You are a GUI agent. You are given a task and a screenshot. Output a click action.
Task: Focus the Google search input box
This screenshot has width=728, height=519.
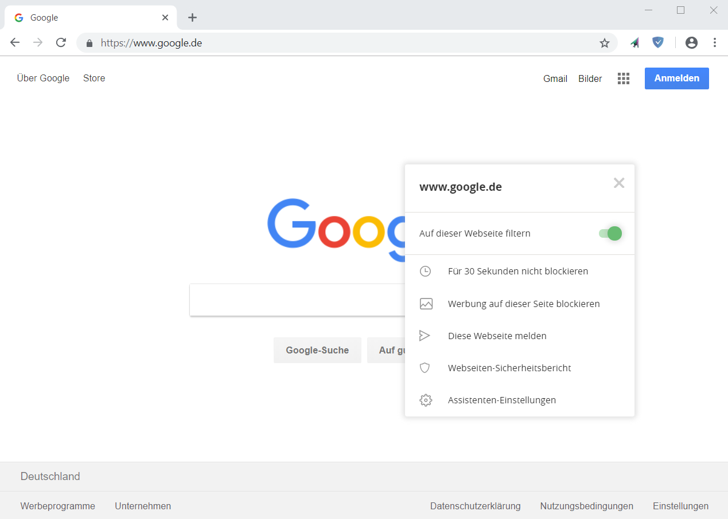pyautogui.click(x=297, y=300)
